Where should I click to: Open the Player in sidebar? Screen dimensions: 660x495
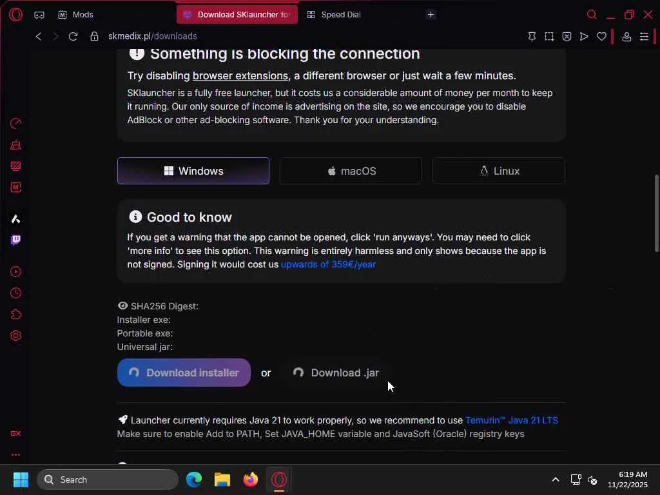15,271
